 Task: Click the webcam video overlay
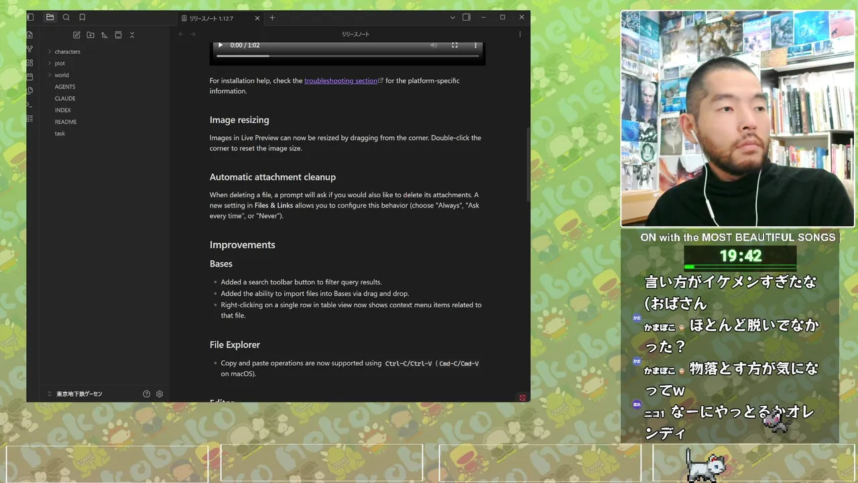point(739,119)
